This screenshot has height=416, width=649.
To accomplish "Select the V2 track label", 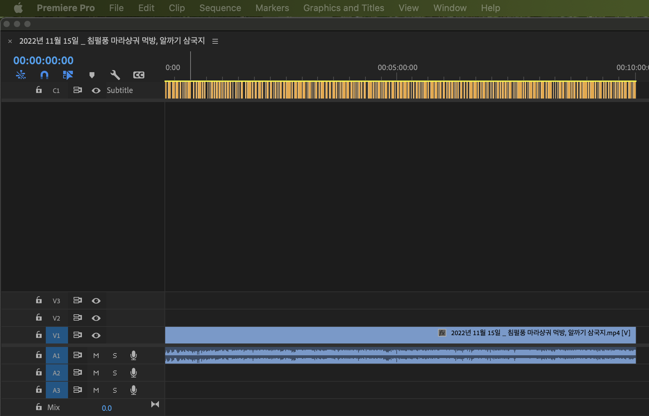I will click(56, 318).
